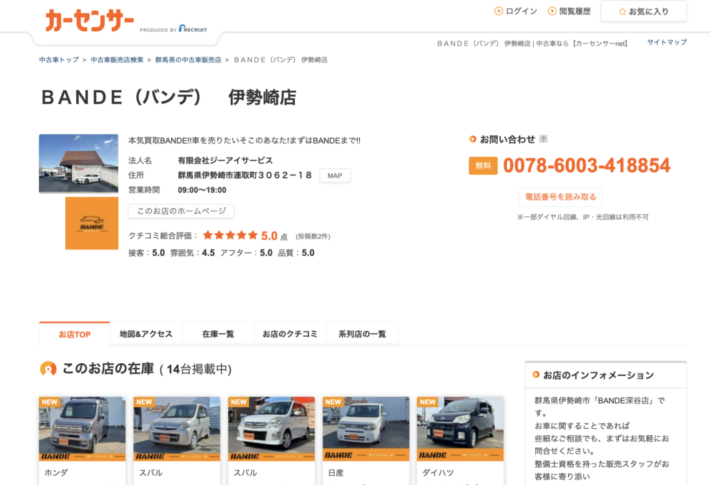Click 電話番号を読み取る button
The width and height of the screenshot is (710, 485).
[x=560, y=197]
